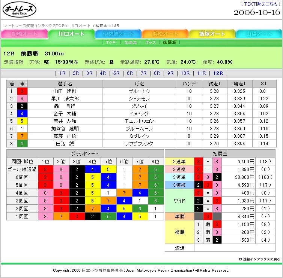This screenshot has height=278, width=283.
Task: Click the Auto Race logo
Action: (20, 10)
